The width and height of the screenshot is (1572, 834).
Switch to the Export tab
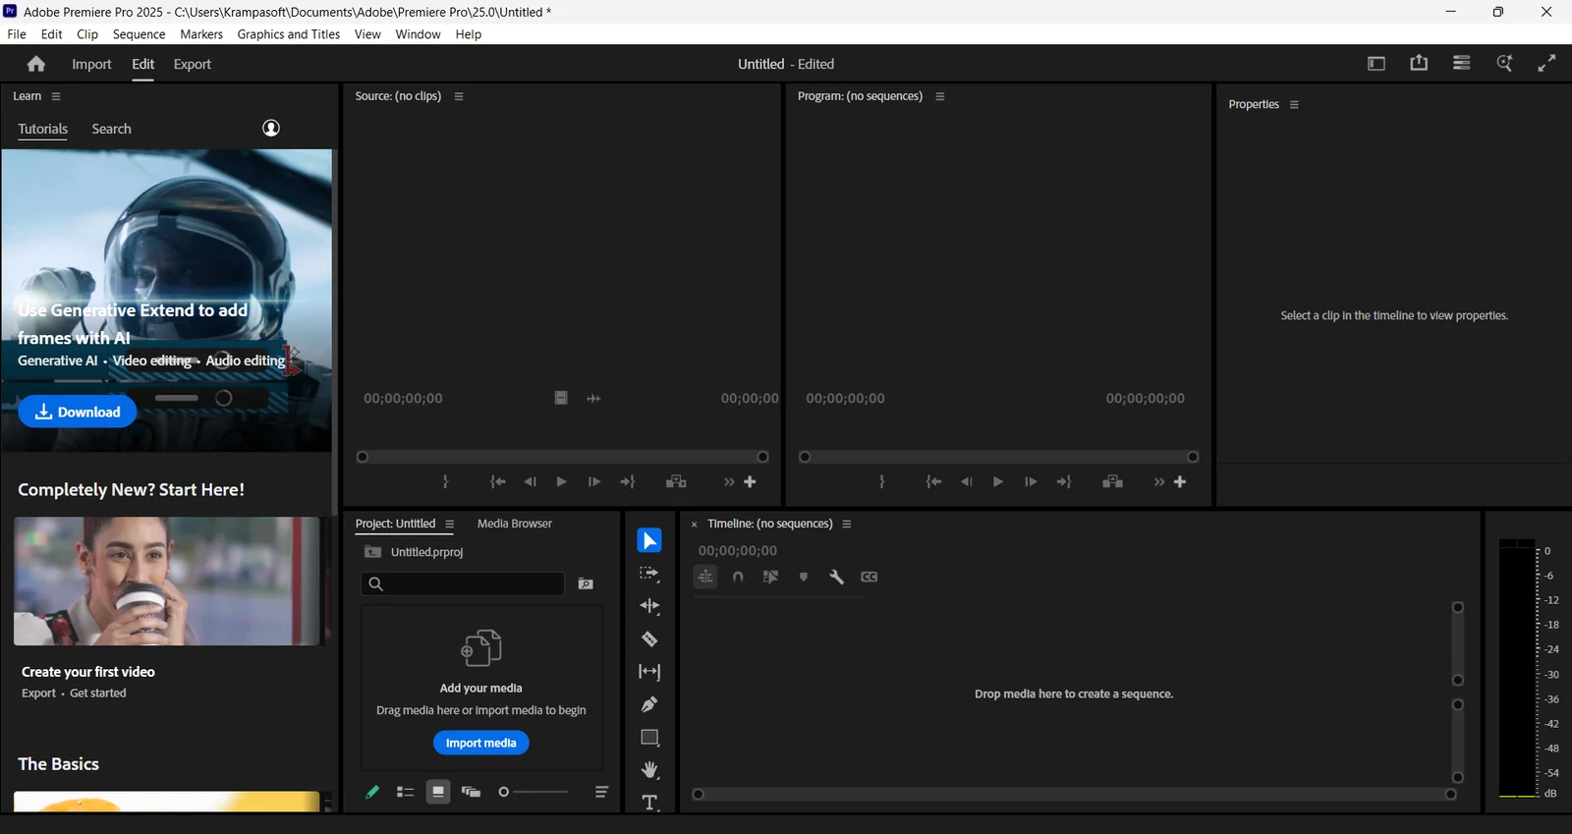pos(193,64)
